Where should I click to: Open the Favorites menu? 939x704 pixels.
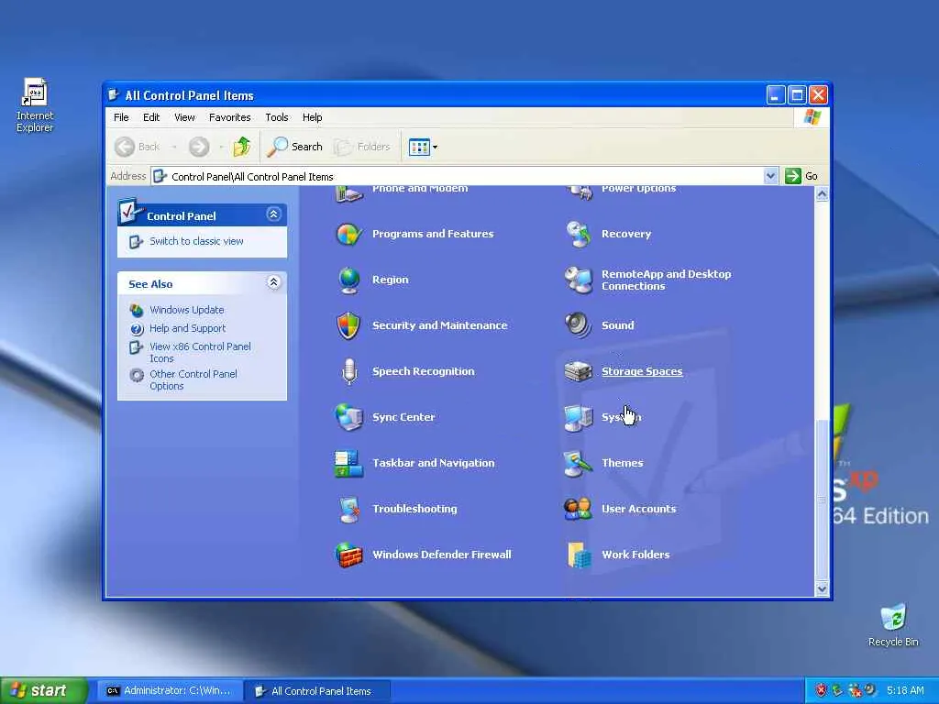[229, 117]
